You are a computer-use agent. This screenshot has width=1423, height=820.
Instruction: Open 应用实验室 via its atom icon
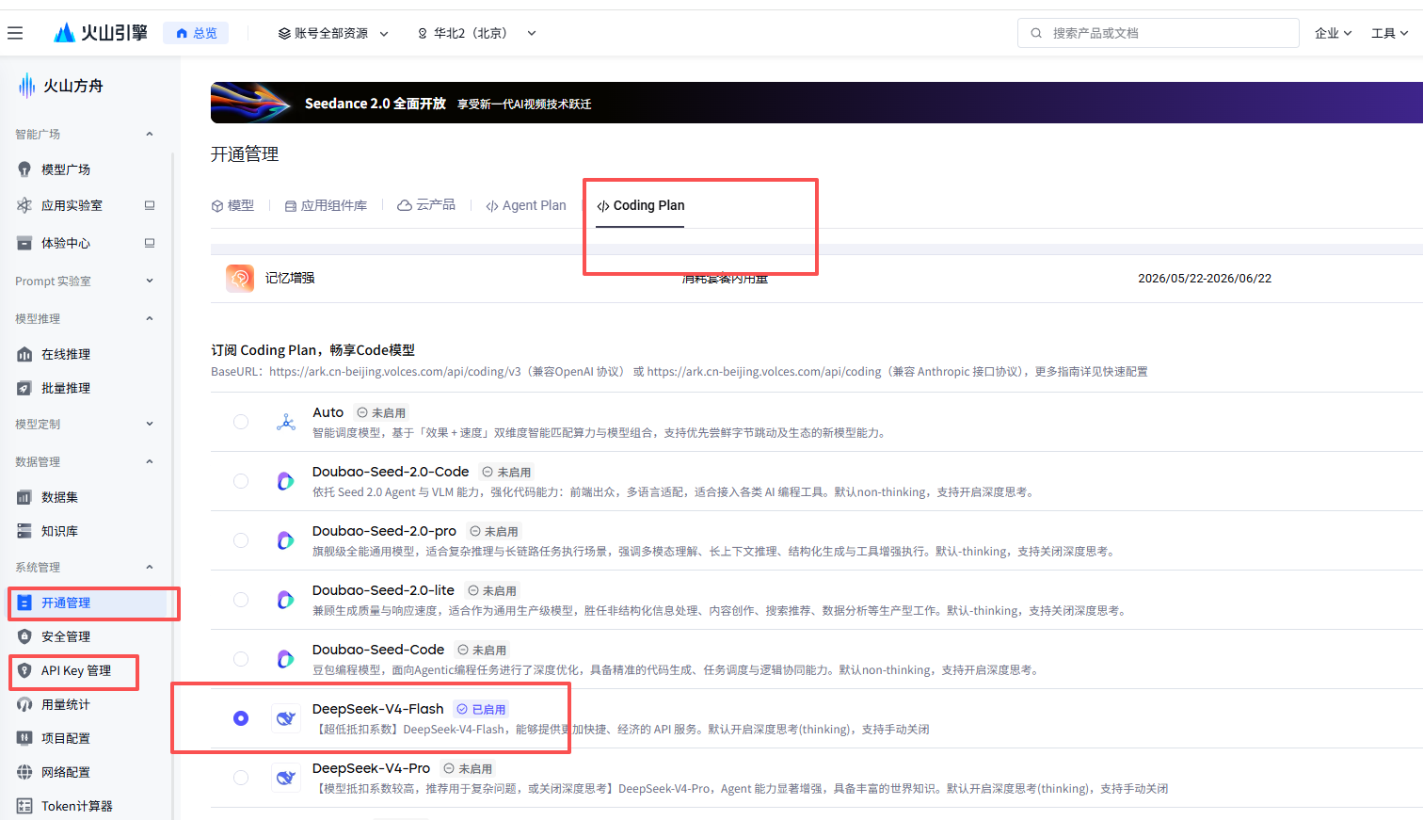click(x=24, y=205)
